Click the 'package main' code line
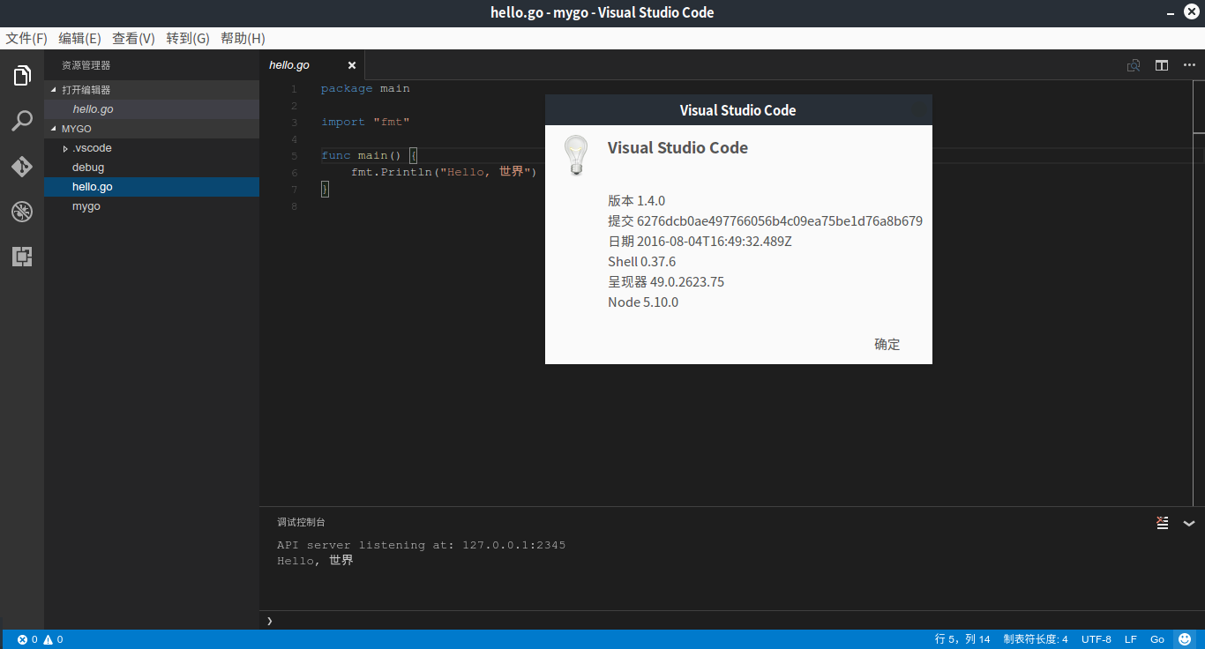 [x=365, y=88]
